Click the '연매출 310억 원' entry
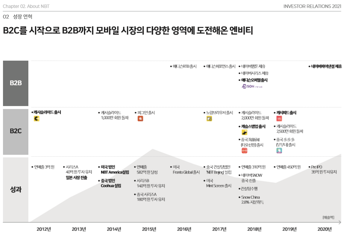This screenshot has width=345, height=239. [253, 167]
